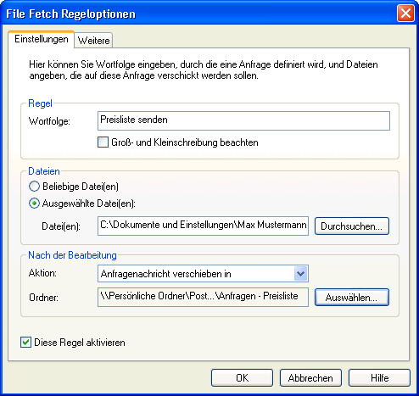
Task: Select the Ausgewählte Datei(en) radio button
Action: pyautogui.click(x=34, y=204)
